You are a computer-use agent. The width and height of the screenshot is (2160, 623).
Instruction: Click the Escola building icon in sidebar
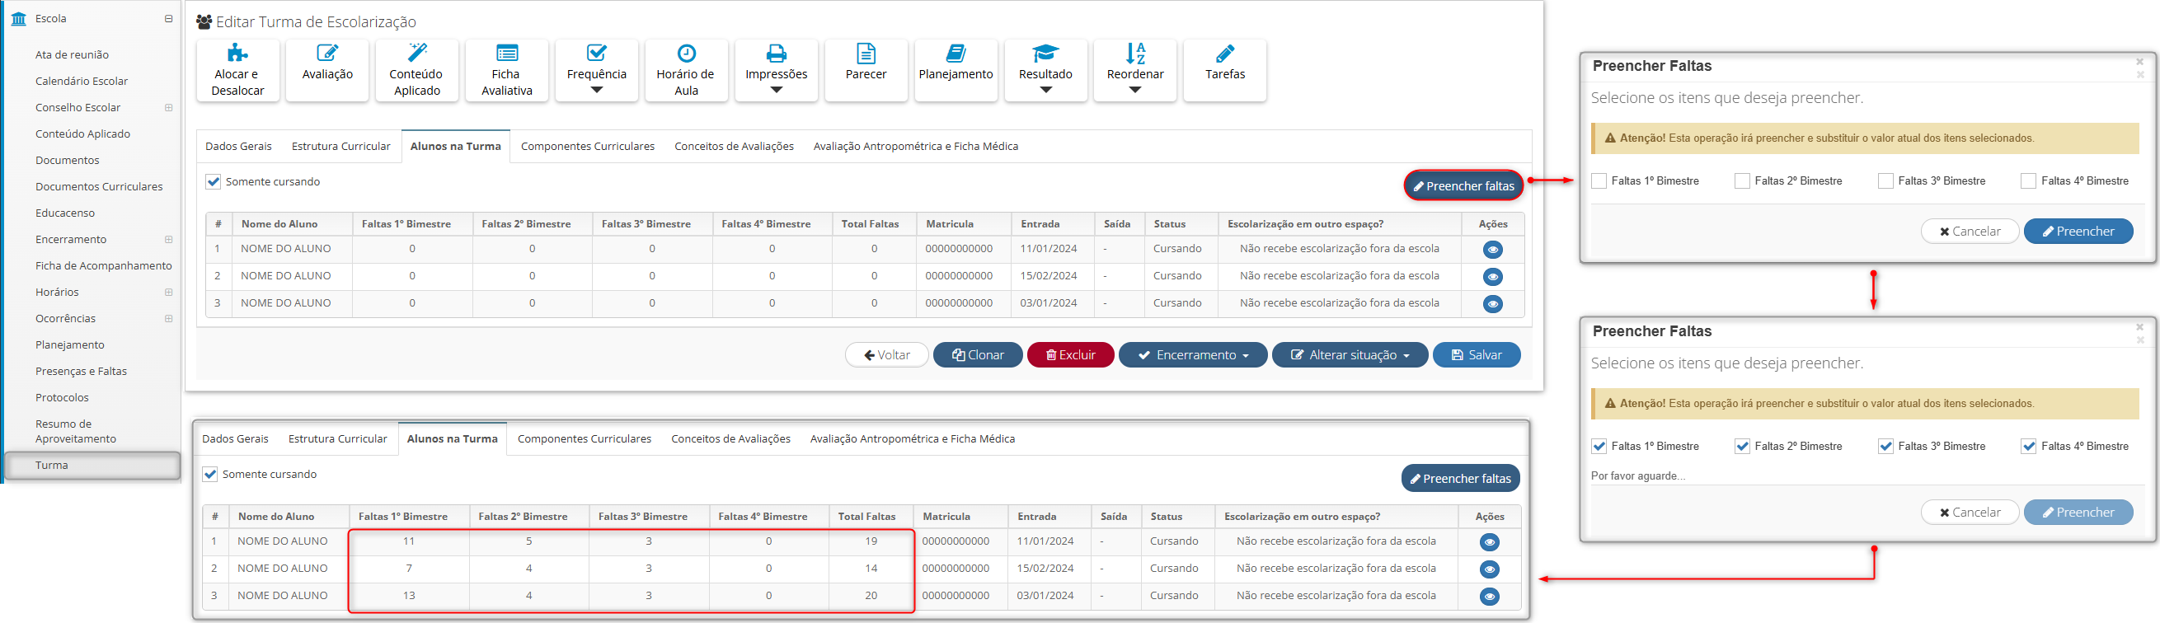tap(18, 18)
